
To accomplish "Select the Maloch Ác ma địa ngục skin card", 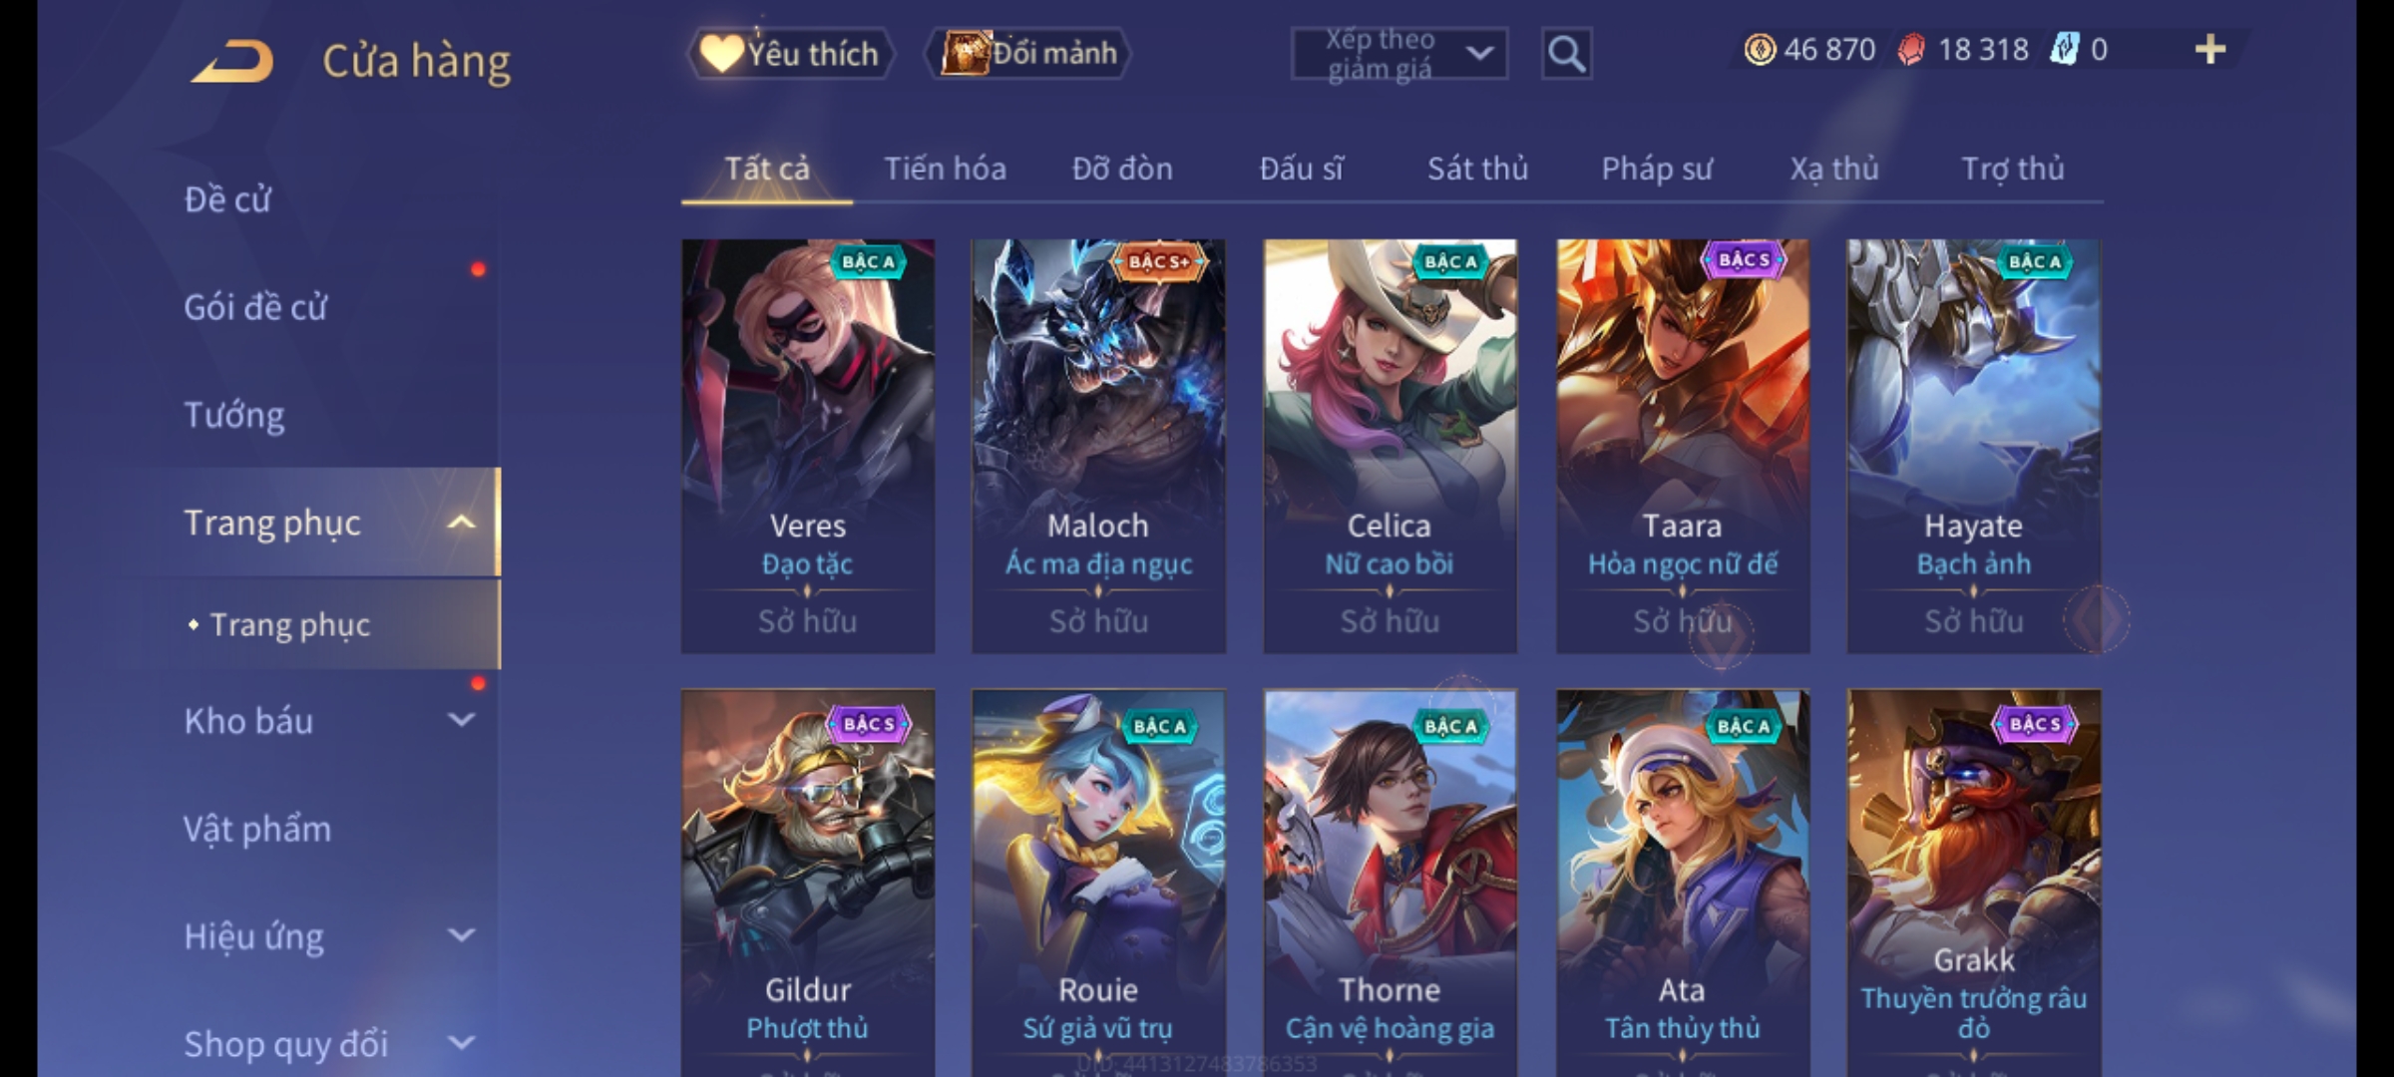I will click(1098, 446).
